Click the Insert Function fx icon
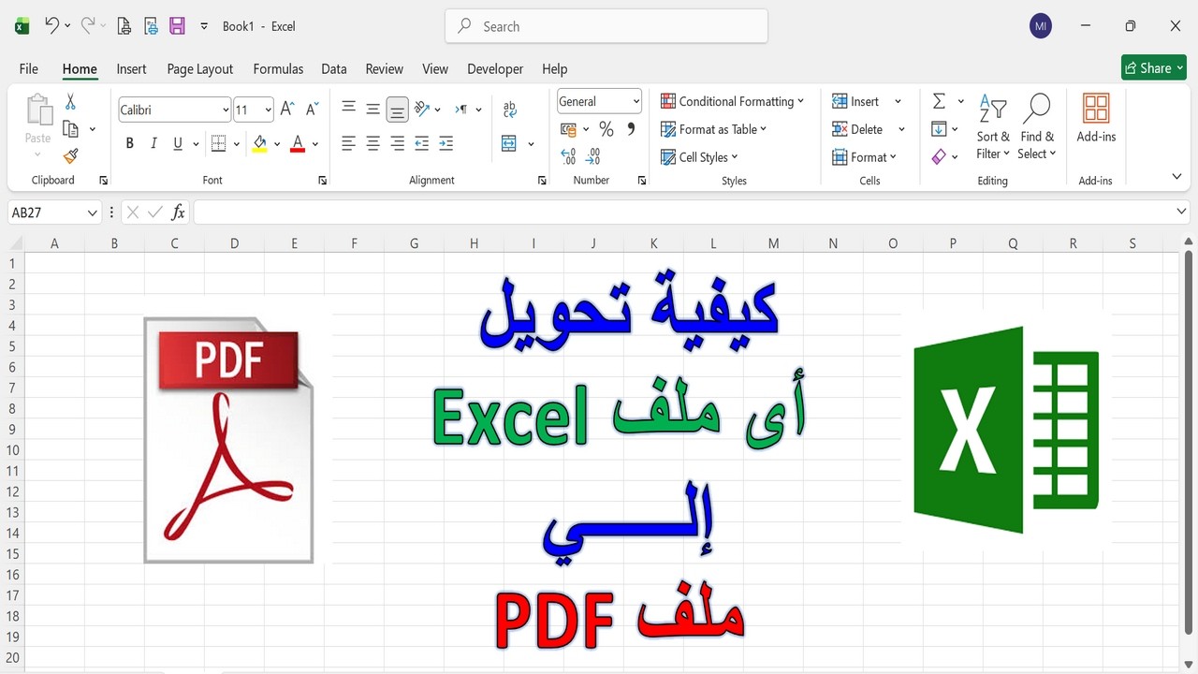This screenshot has width=1198, height=674. [178, 212]
